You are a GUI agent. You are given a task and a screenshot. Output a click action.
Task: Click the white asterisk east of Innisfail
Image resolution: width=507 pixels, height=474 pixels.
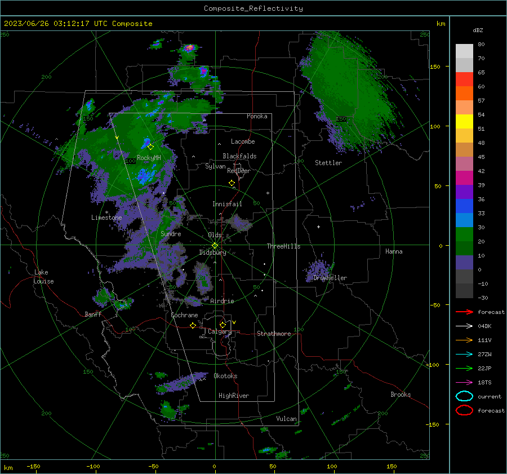tap(268, 193)
